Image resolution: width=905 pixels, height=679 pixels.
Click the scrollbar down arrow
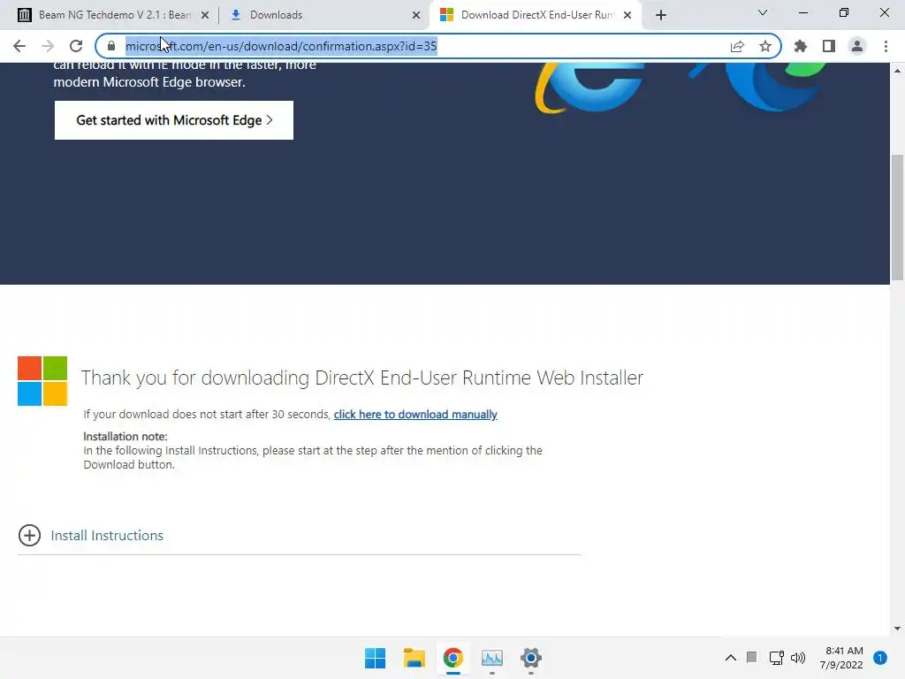(897, 629)
